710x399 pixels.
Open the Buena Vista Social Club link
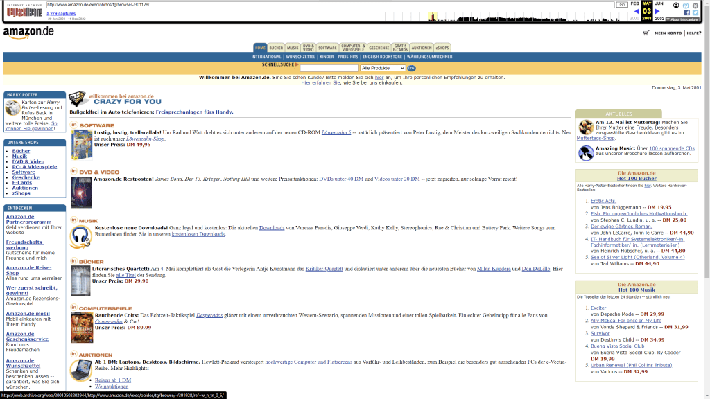click(617, 346)
